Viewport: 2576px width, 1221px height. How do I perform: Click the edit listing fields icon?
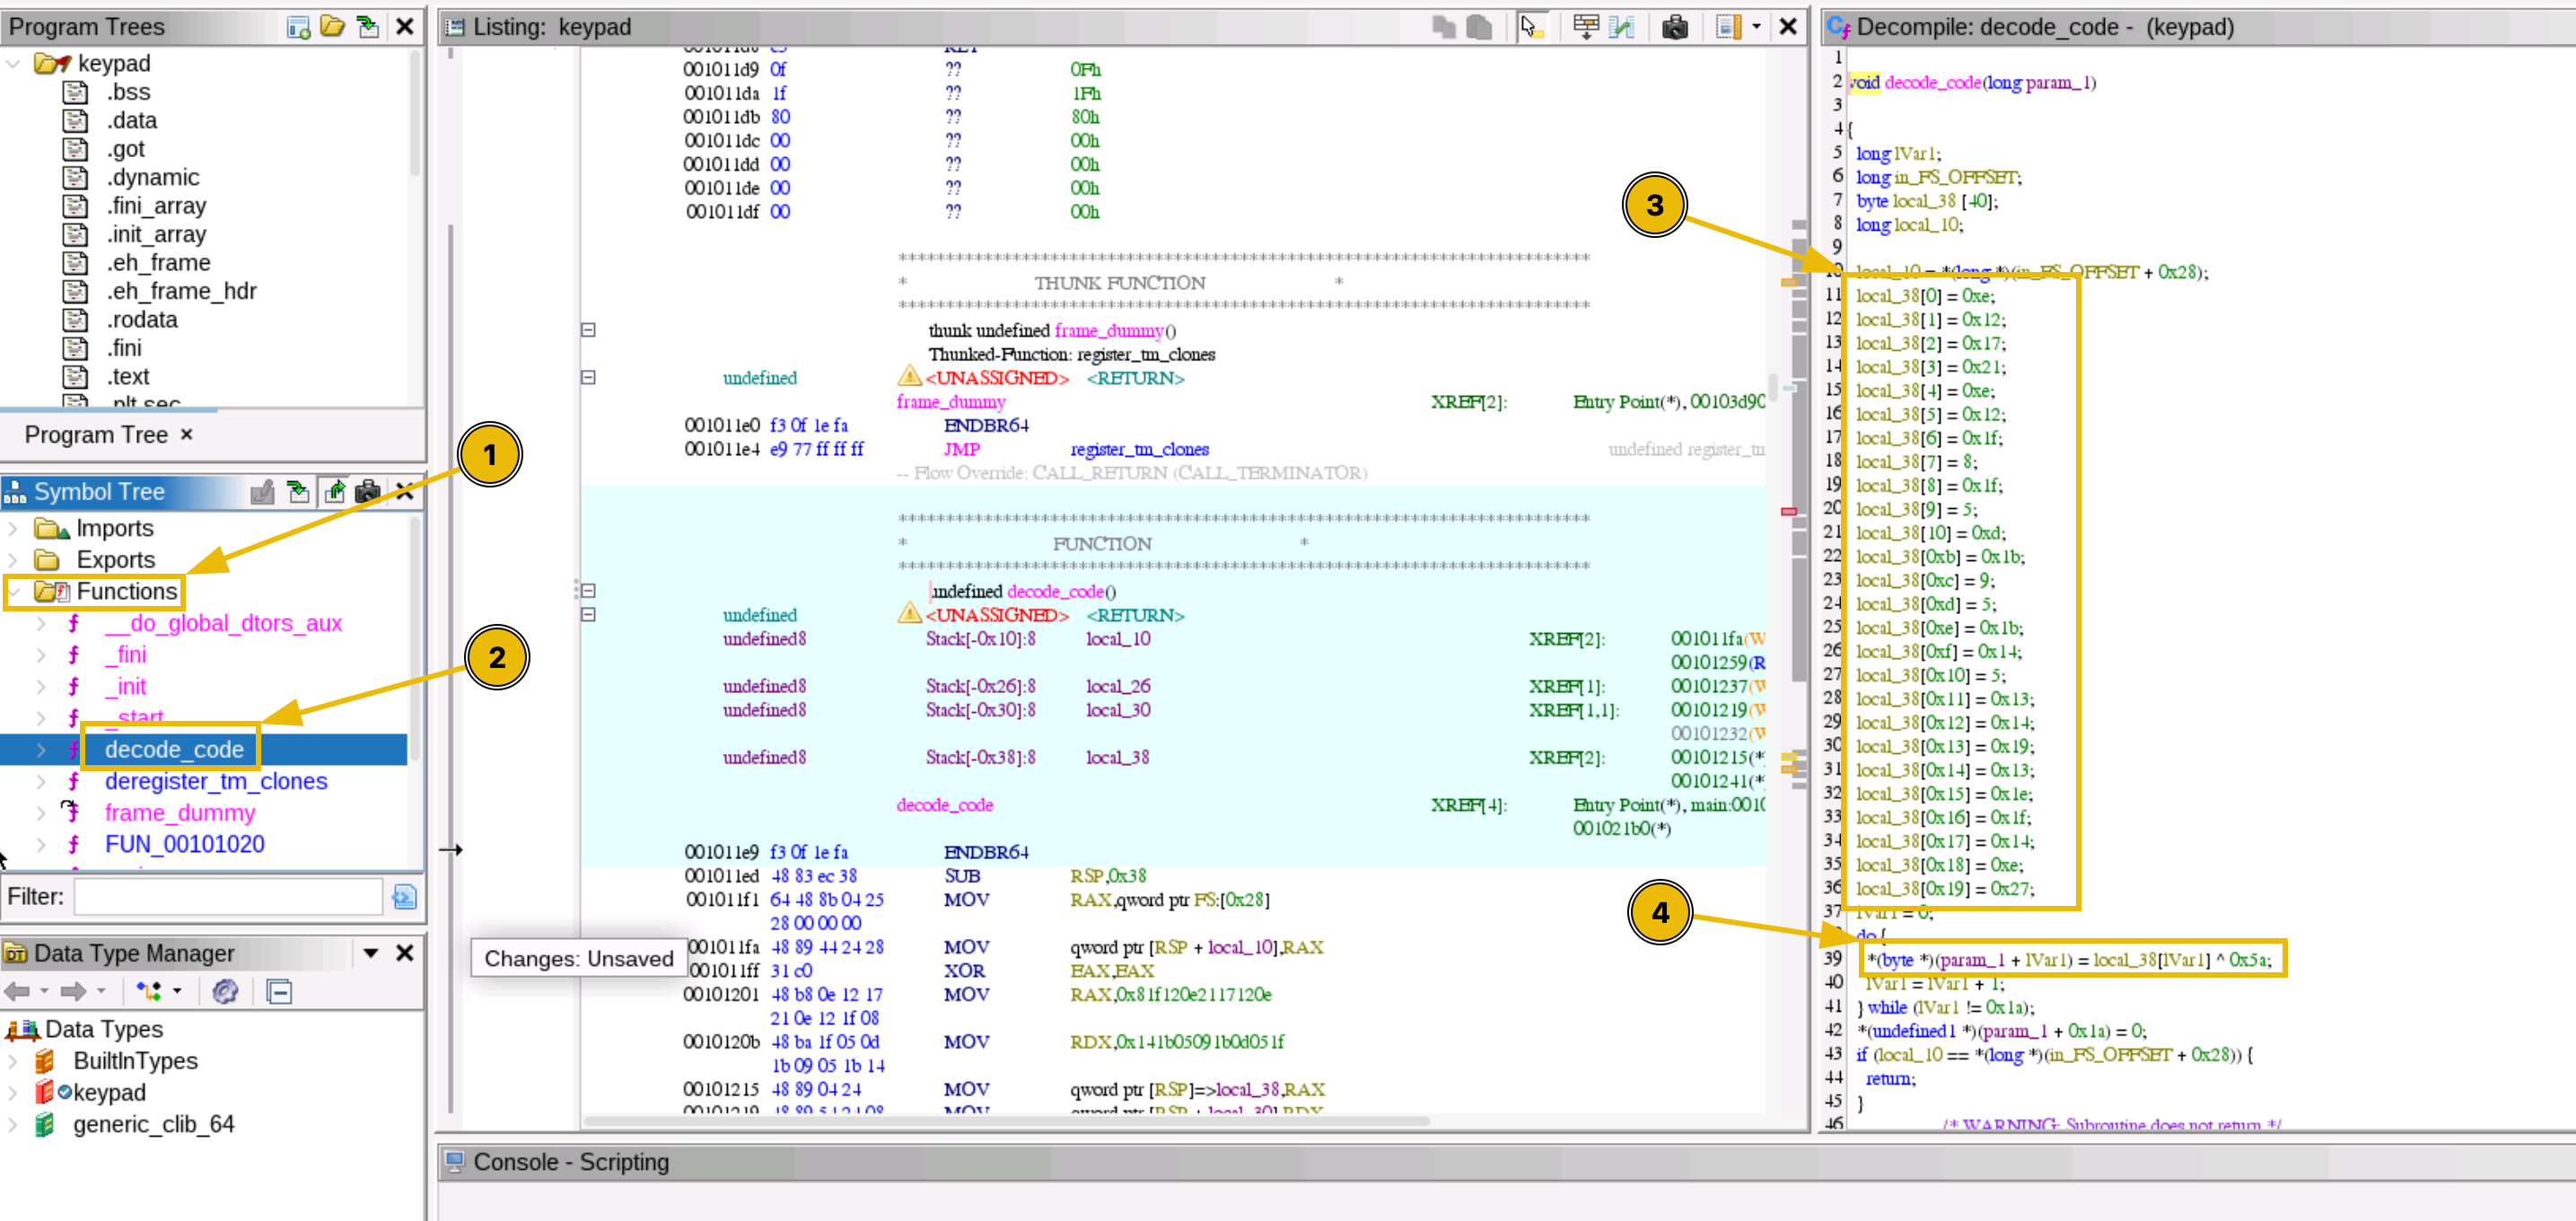[x=1728, y=27]
